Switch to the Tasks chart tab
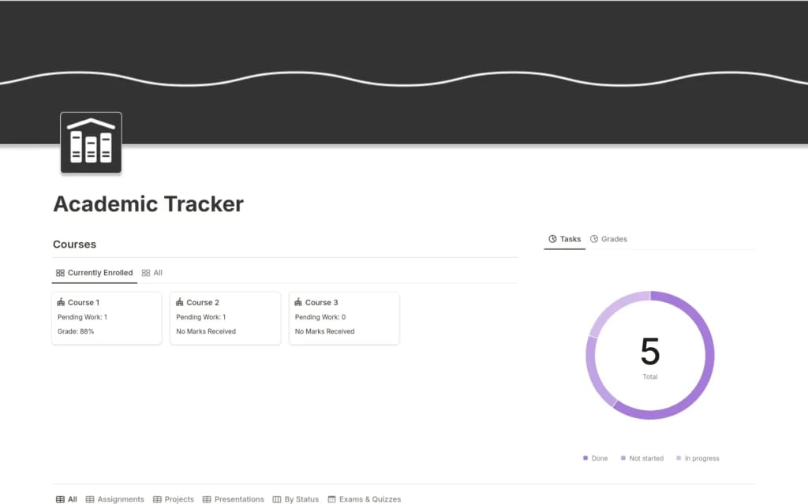 click(565, 239)
